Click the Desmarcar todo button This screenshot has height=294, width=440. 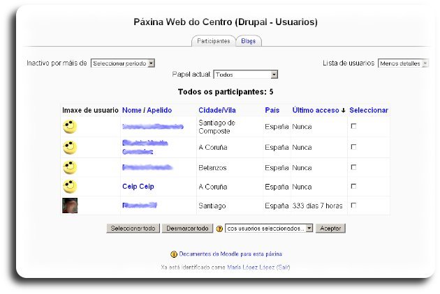pyautogui.click(x=187, y=229)
